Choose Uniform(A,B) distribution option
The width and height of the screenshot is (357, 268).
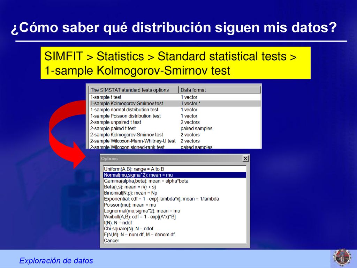coord(175,169)
